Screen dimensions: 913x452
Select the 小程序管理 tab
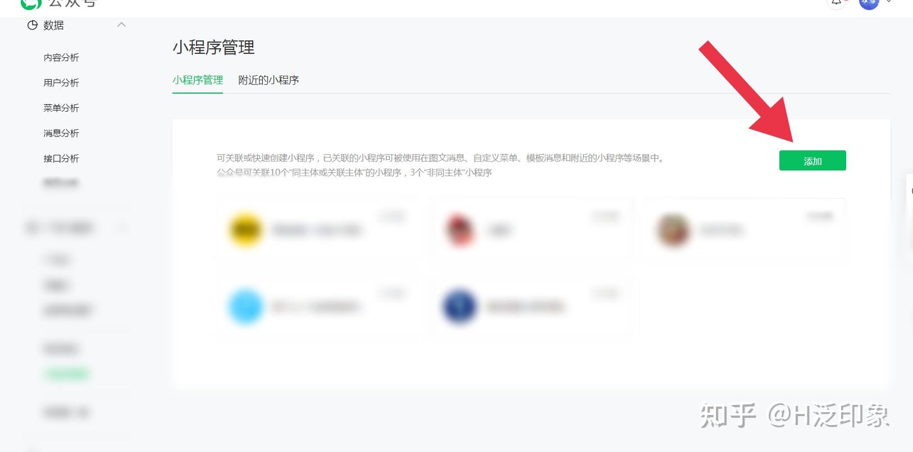pyautogui.click(x=198, y=80)
